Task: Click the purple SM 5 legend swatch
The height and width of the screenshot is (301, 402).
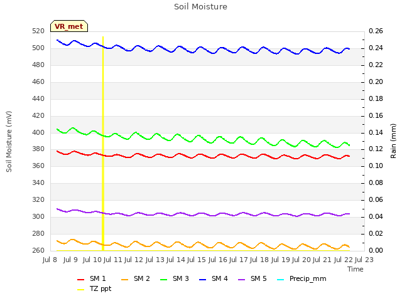Action: click(x=242, y=280)
